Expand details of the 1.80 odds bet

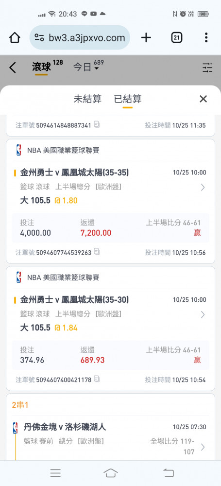click(203, 187)
